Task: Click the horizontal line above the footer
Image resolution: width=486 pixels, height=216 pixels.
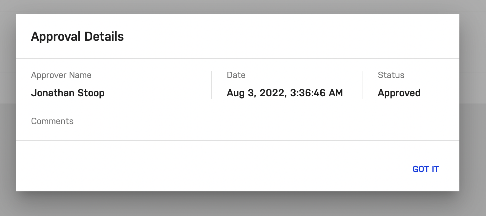Action: 238,141
